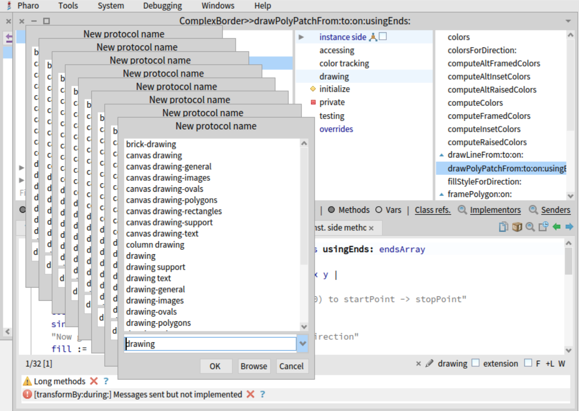This screenshot has width=579, height=411.
Task: Select the Methods radio button
Action: [x=332, y=210]
